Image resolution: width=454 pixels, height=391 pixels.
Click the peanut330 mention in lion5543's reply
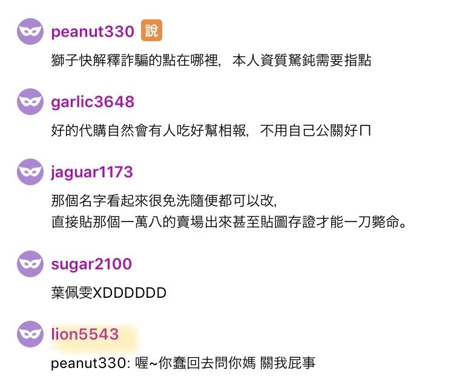tap(90, 363)
